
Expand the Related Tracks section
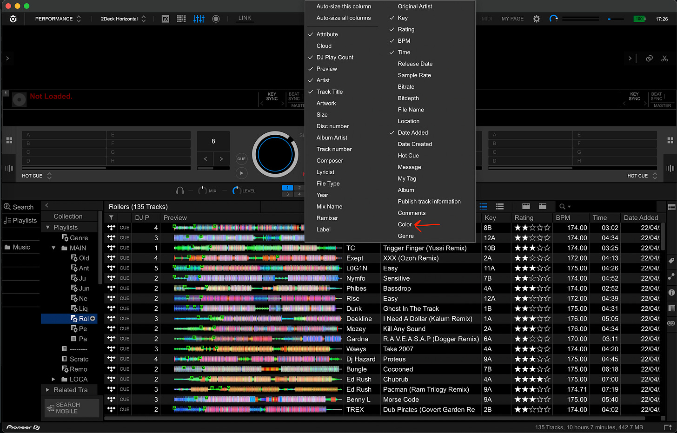coord(47,390)
